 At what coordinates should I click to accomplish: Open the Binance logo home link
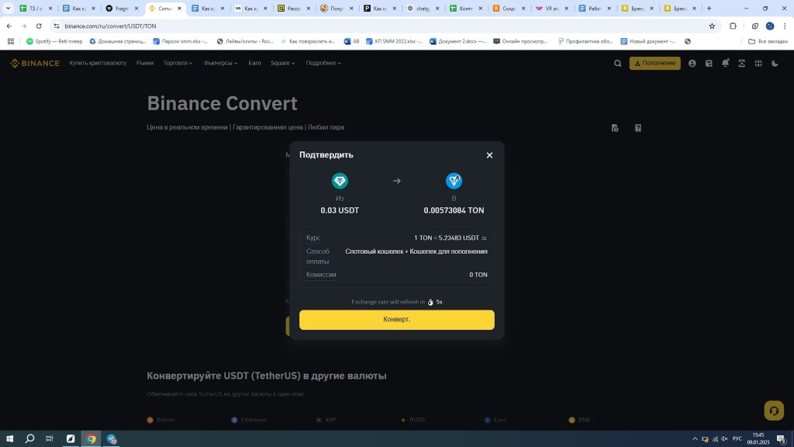(x=35, y=64)
